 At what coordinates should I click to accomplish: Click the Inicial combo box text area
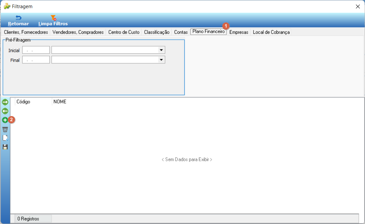[x=105, y=50]
